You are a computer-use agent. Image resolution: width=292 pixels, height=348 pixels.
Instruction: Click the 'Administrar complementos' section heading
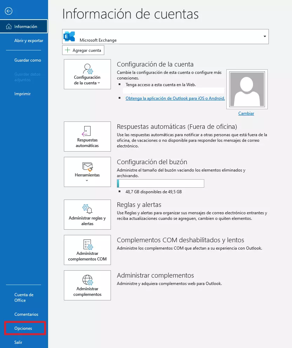pos(155,276)
